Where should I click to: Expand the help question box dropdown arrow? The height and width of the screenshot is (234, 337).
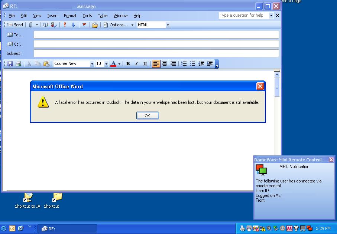(271, 16)
